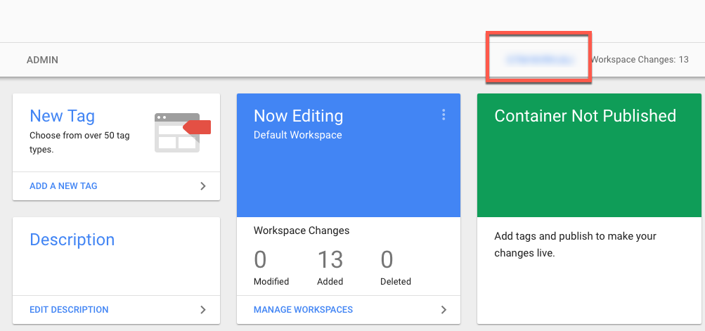
Task: Click the 13 Added changes count
Action: pos(330,260)
